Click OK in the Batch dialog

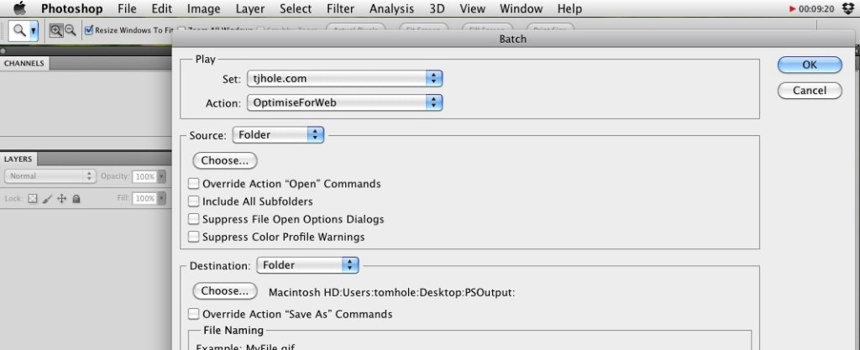tap(810, 65)
